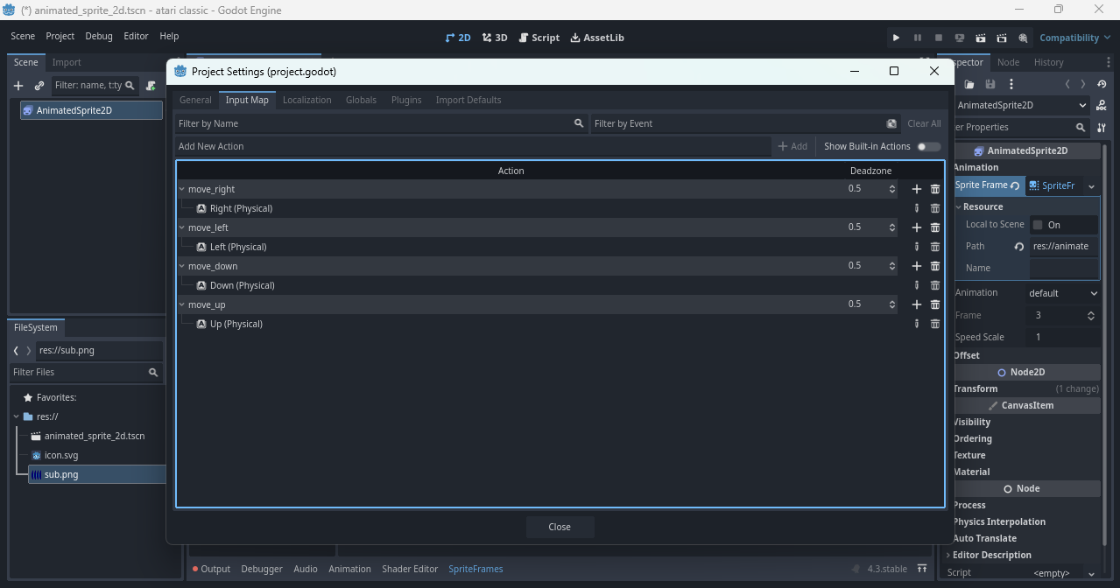Click the Clear All button
1120x588 pixels.
(924, 123)
